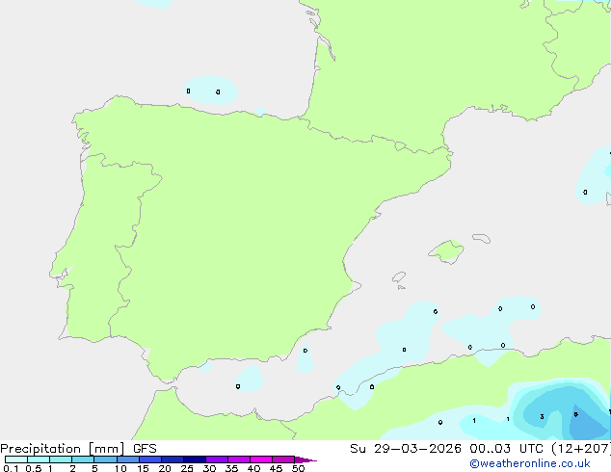Click the "(12+207)" forecast run text
The width and height of the screenshot is (611, 472).
tap(581, 449)
